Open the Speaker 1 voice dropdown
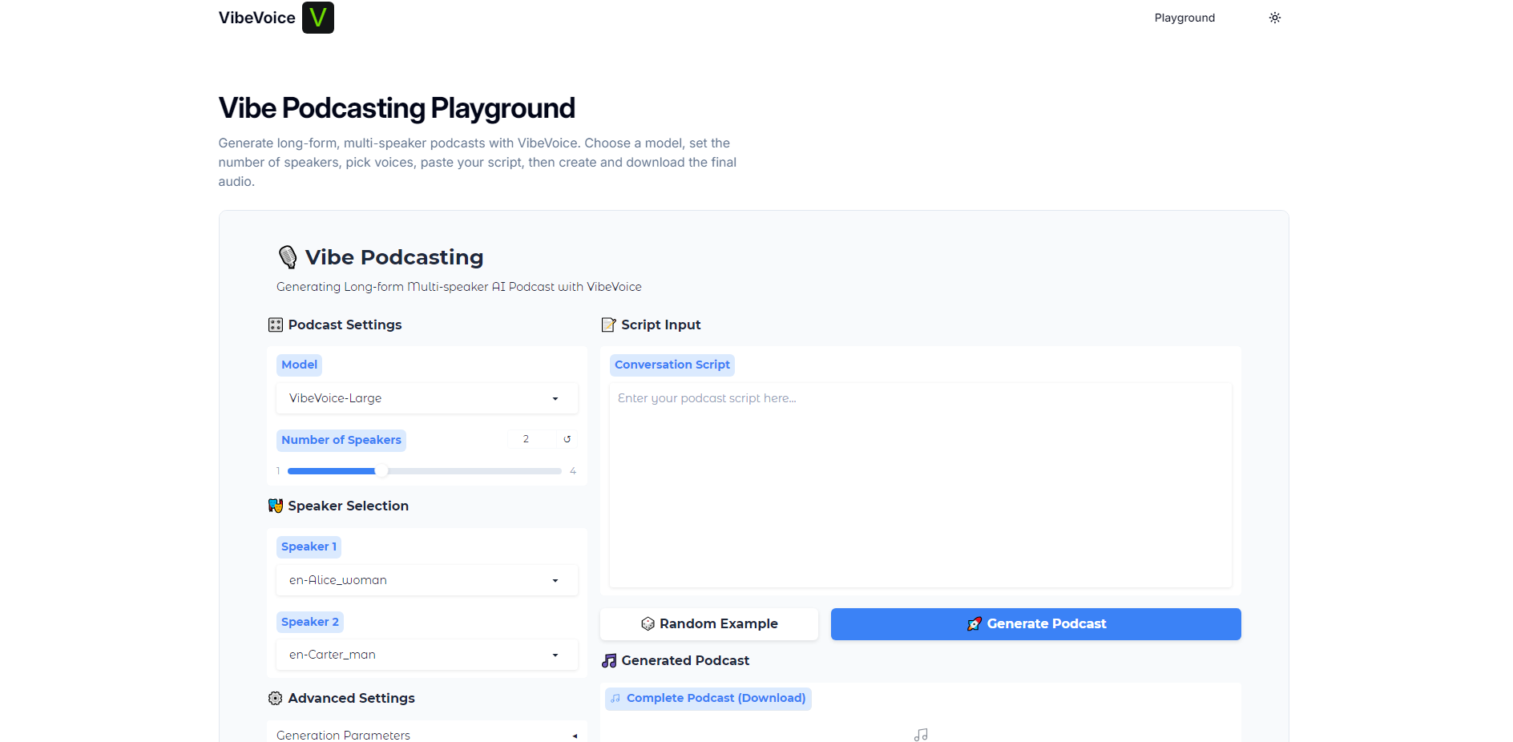This screenshot has width=1513, height=742. tap(426, 580)
